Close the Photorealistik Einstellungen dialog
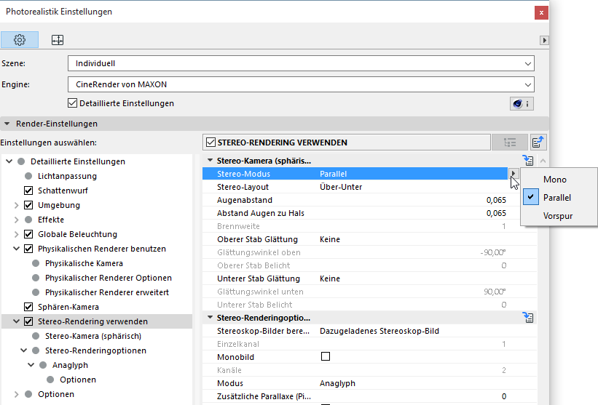This screenshot has width=598, height=405. (541, 12)
